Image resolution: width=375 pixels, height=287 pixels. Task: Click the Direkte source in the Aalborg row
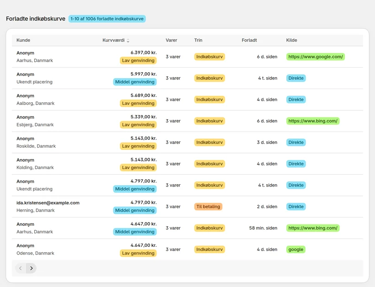[x=296, y=100]
